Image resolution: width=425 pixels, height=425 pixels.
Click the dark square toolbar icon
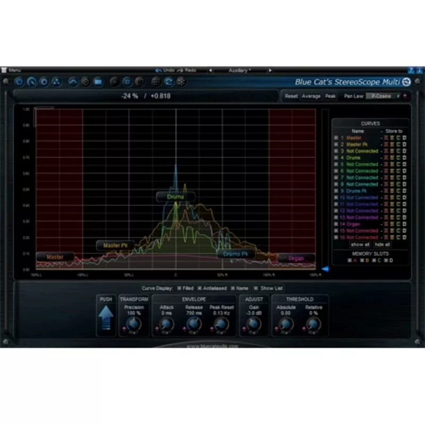click(x=139, y=82)
